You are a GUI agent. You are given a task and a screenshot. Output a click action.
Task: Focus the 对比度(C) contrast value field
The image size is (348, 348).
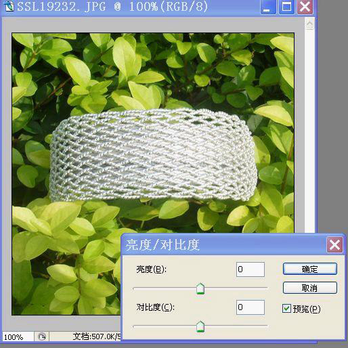tap(251, 307)
